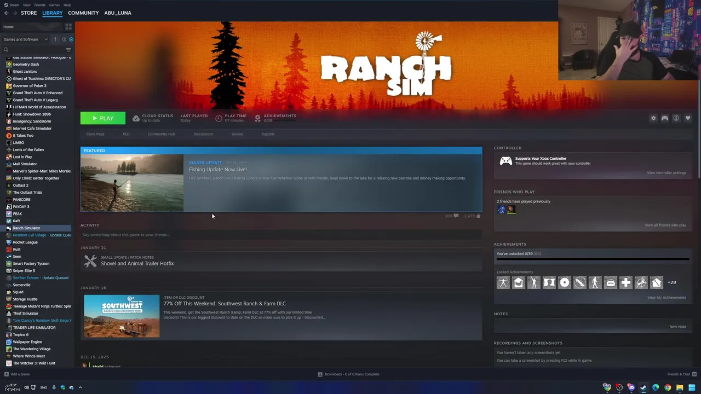Open Support link
The height and width of the screenshot is (394, 701).
pos(268,134)
